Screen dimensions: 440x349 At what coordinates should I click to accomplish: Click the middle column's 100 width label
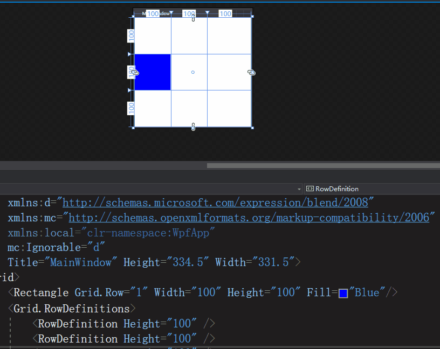189,13
